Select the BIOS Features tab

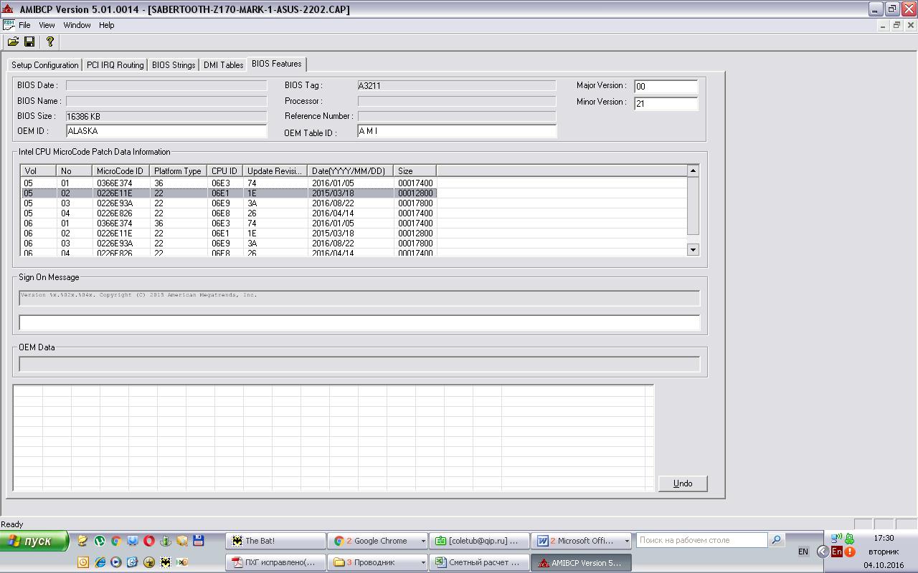[277, 64]
